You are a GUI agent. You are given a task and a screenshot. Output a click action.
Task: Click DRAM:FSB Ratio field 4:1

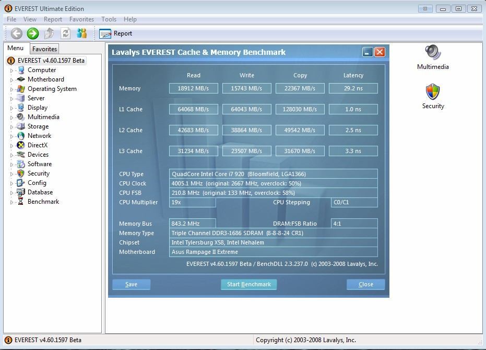click(354, 224)
